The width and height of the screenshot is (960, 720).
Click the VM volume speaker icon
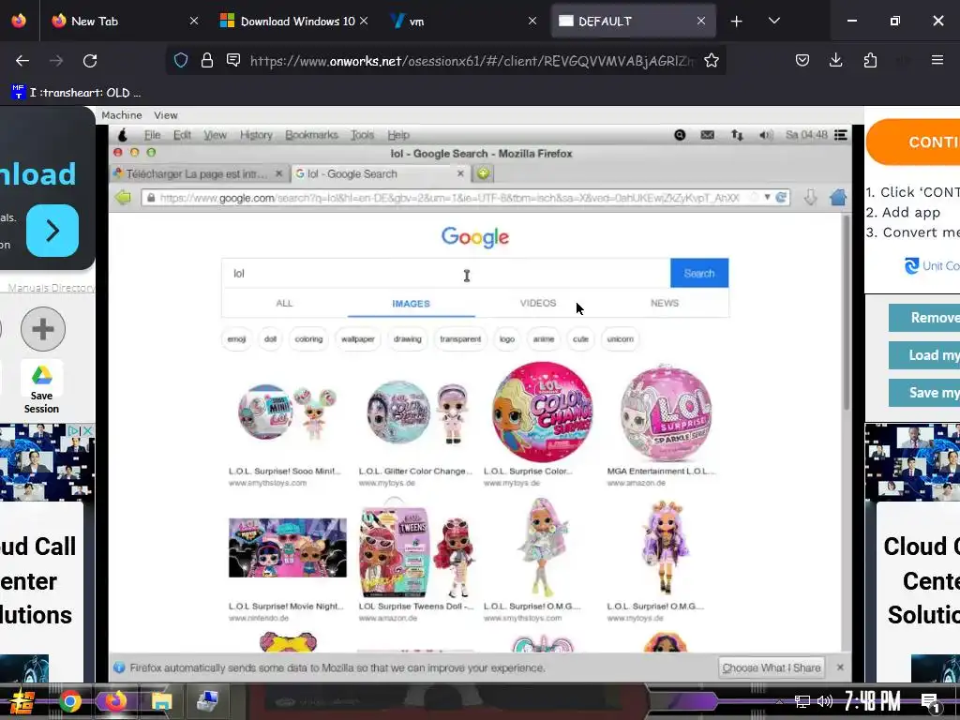(x=765, y=135)
